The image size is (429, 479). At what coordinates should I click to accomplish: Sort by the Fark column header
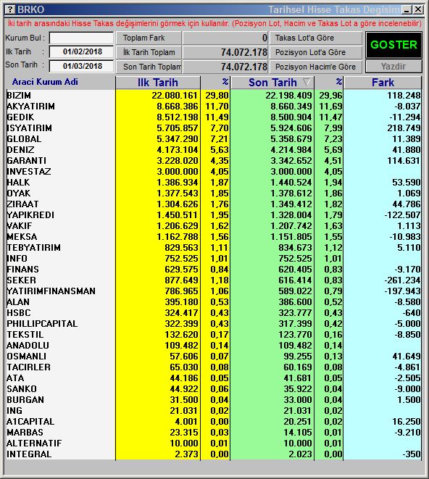pyautogui.click(x=383, y=83)
